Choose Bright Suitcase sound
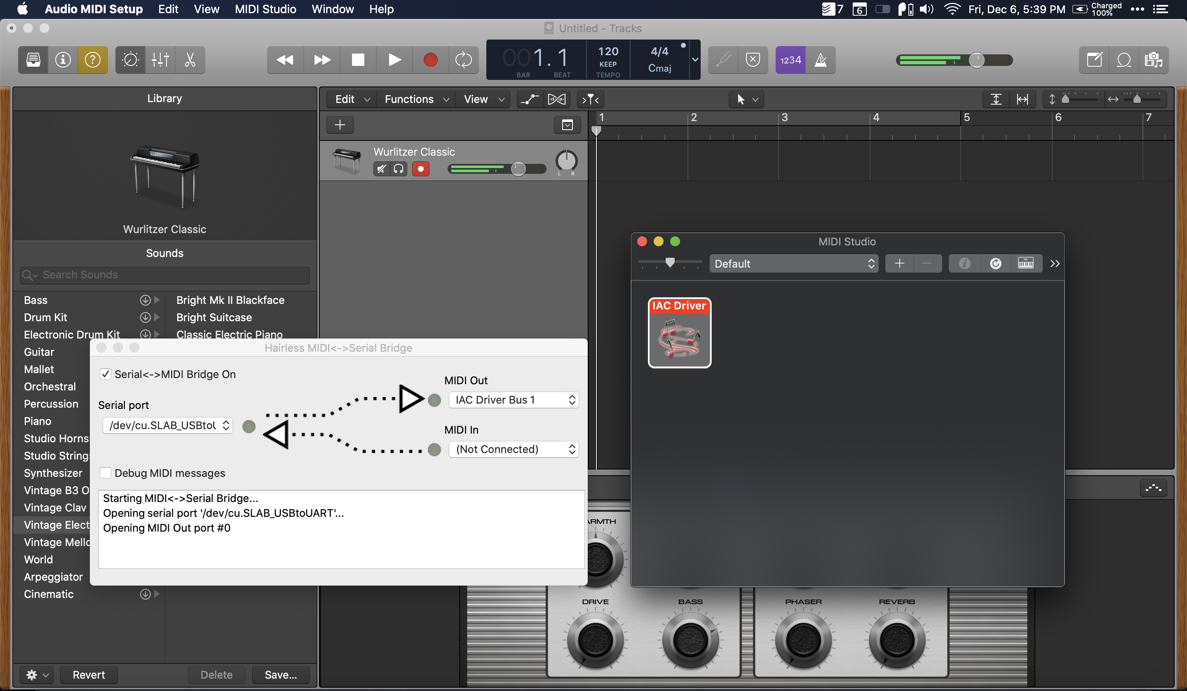1187x691 pixels. coord(214,317)
